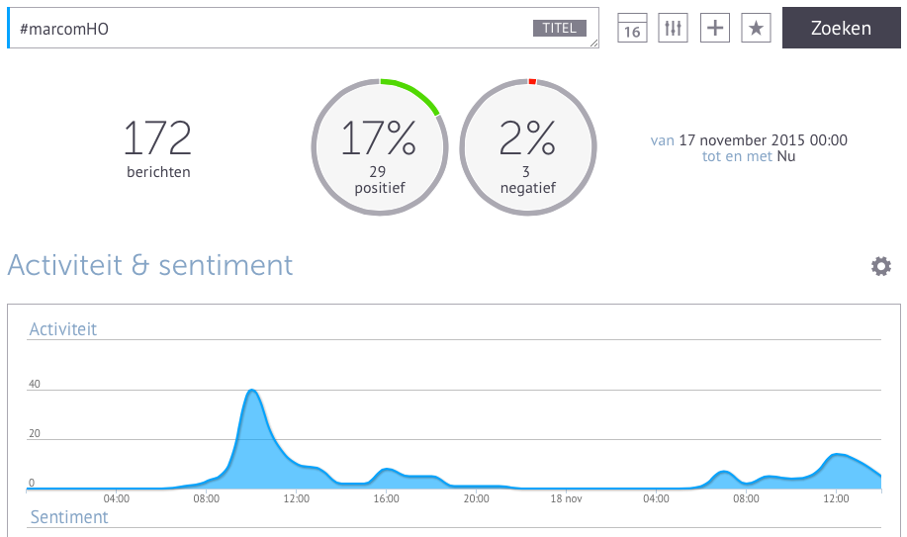Click the 18 nov axis label

coord(566,498)
